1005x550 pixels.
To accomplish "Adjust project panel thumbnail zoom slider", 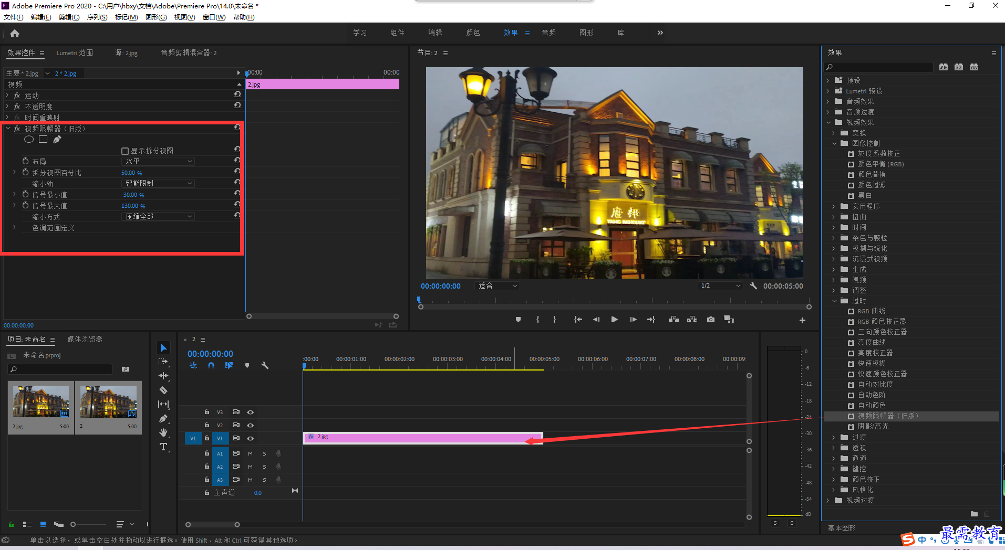I will pyautogui.click(x=88, y=524).
